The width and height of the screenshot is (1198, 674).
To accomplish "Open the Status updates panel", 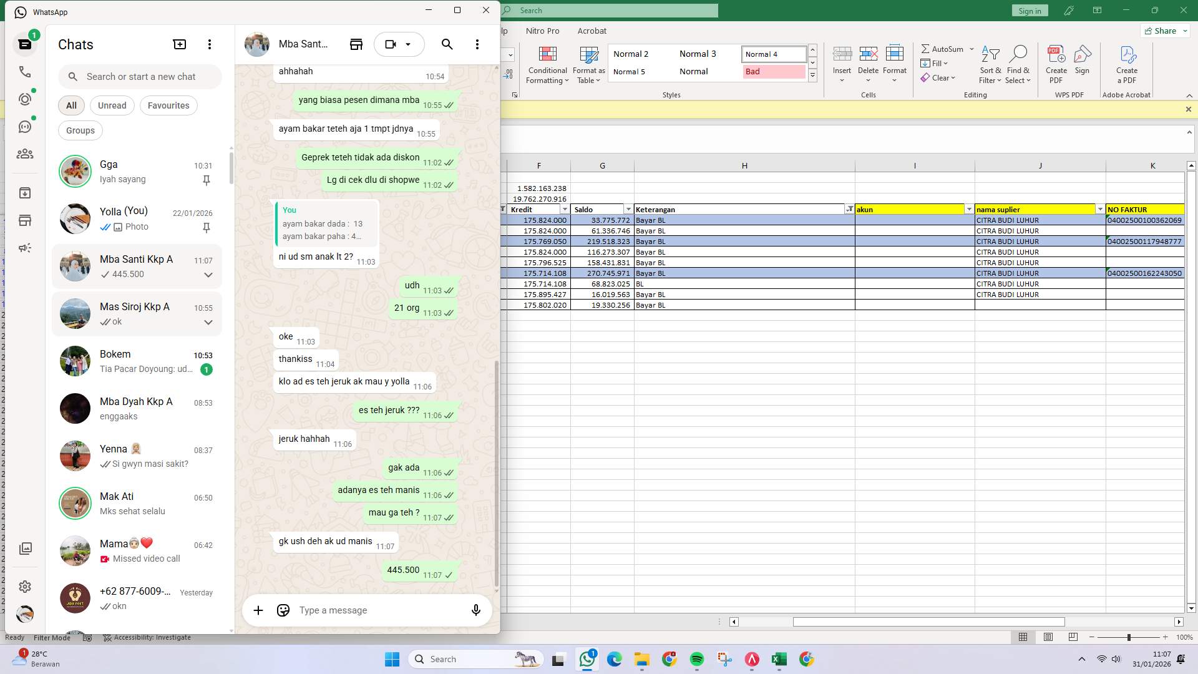I will click(25, 99).
